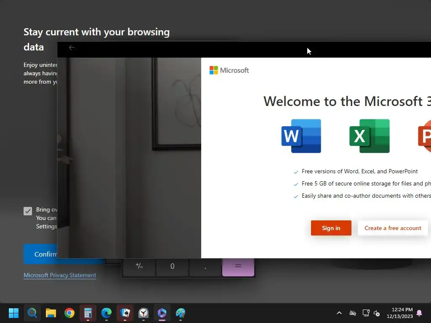Click the Calculator plus/minus key
Image resolution: width=431 pixels, height=323 pixels.
click(139, 266)
